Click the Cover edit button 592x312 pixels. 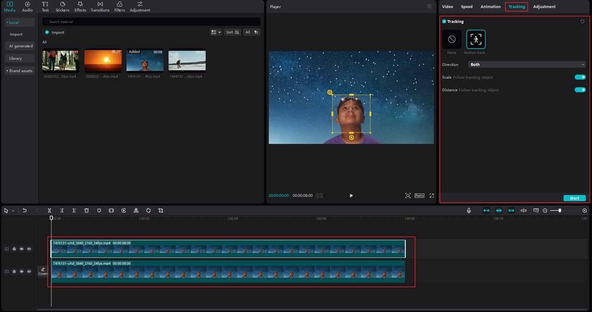(x=43, y=271)
